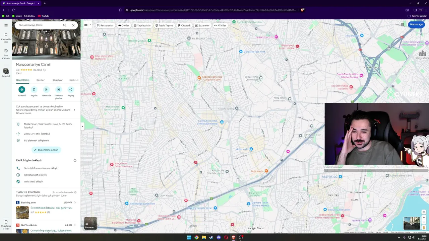
Task: Open the Stream - Kick Dashboard bookmark
Action: click(x=23, y=16)
